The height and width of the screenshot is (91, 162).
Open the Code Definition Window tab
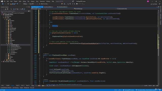[6, 88]
